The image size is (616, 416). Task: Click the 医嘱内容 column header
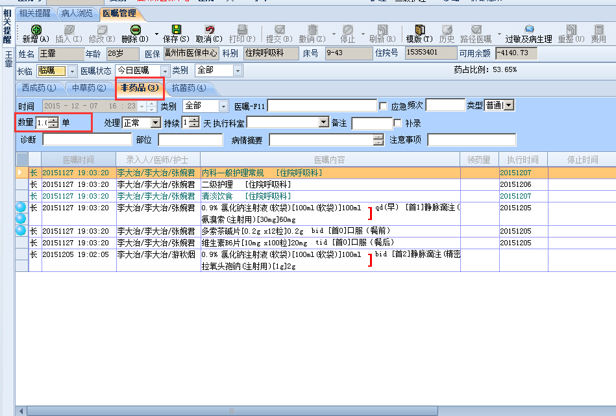[330, 160]
